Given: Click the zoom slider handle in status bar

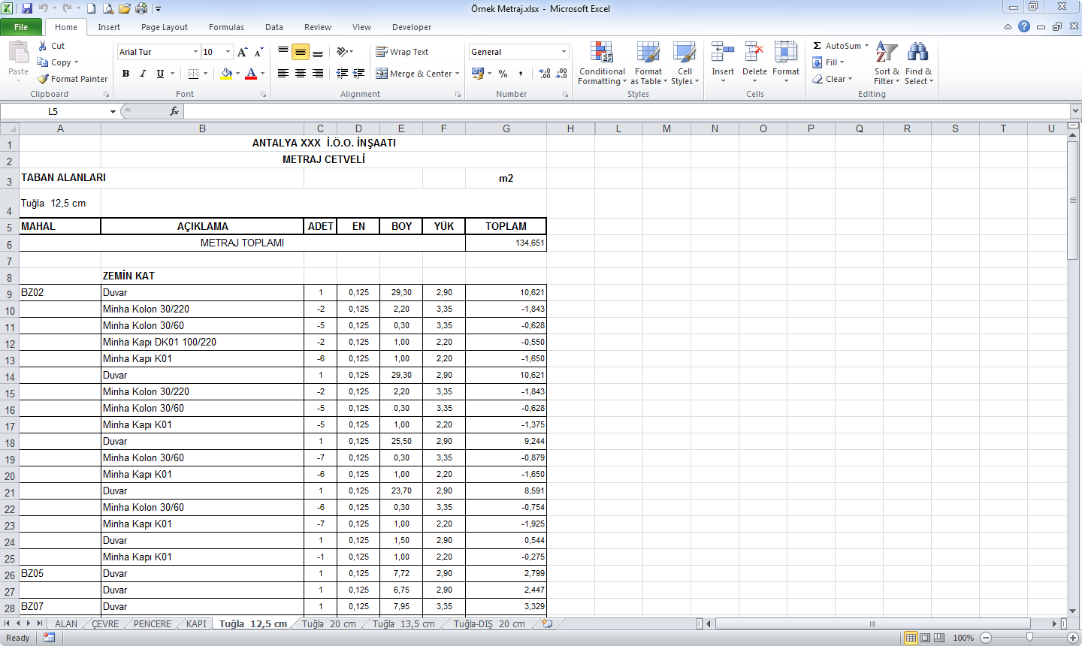Looking at the screenshot, I should pyautogui.click(x=1029, y=638).
